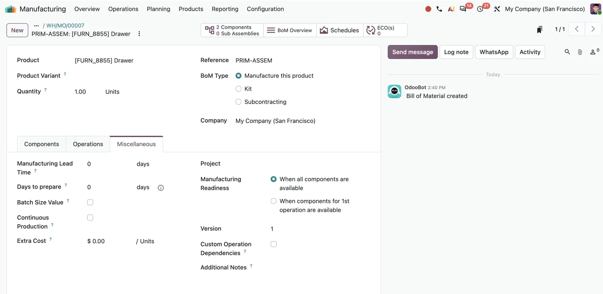Search messages with the chatter magnifier icon
Viewport: 603px width, 294px height.
tap(567, 52)
